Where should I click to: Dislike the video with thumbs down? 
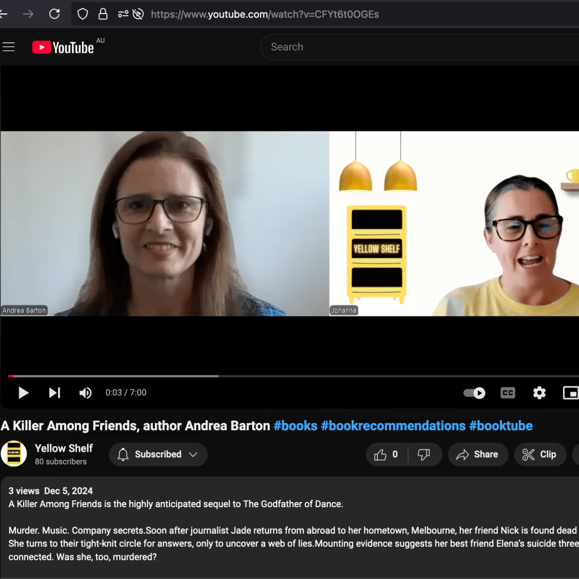(x=424, y=455)
